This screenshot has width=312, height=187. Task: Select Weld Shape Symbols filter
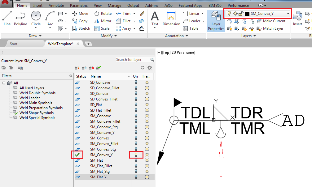point(37,113)
